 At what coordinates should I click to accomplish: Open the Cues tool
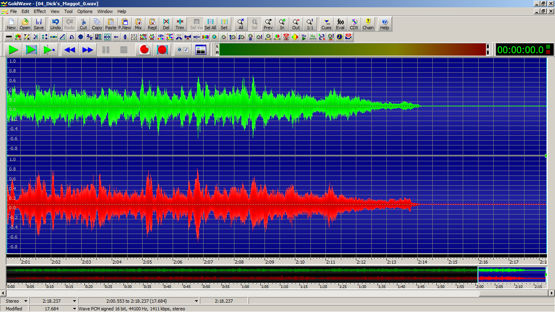pyautogui.click(x=326, y=24)
